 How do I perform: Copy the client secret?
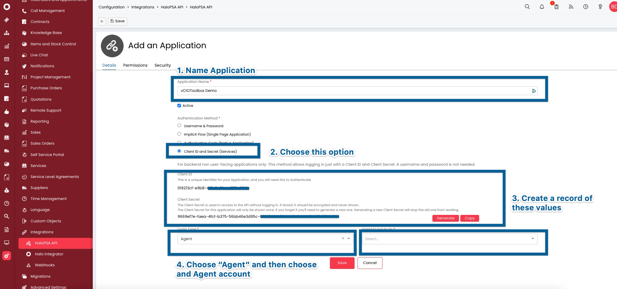[469, 218]
